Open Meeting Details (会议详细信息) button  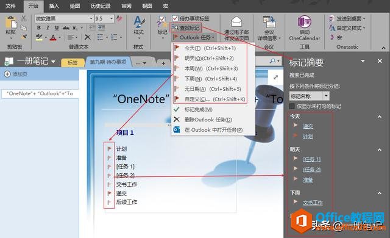pos(269,28)
